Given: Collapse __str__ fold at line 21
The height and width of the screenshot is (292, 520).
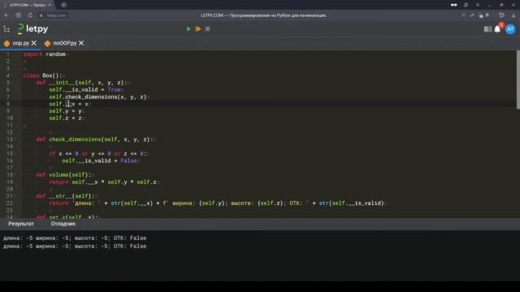Looking at the screenshot, I should click(15, 196).
